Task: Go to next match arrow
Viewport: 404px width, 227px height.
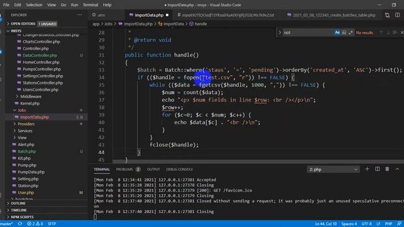Action: click(x=388, y=32)
